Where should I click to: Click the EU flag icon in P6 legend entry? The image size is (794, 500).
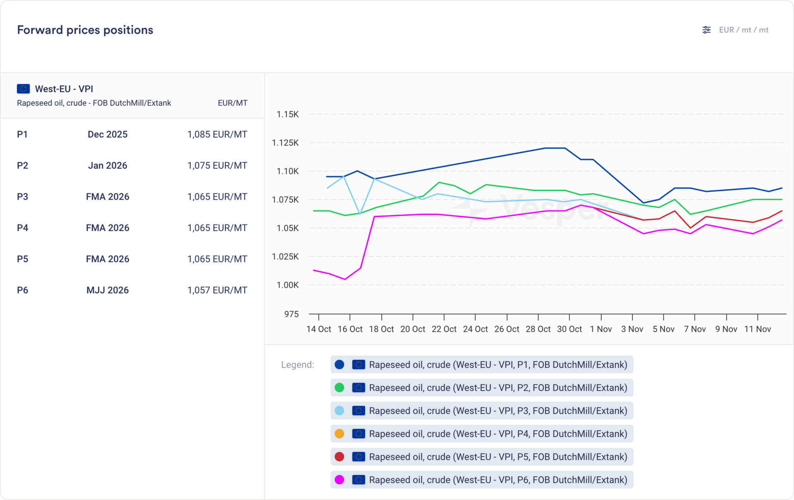click(358, 480)
